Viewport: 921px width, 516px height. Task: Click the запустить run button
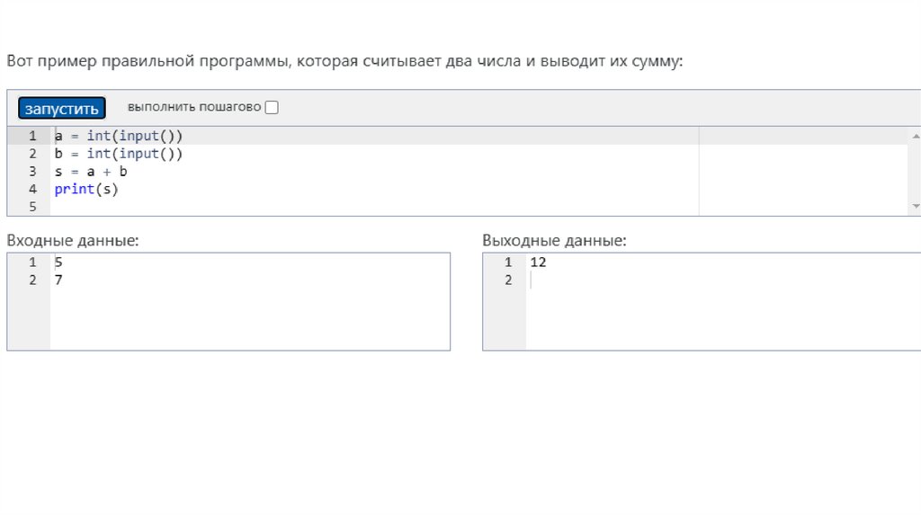[62, 109]
